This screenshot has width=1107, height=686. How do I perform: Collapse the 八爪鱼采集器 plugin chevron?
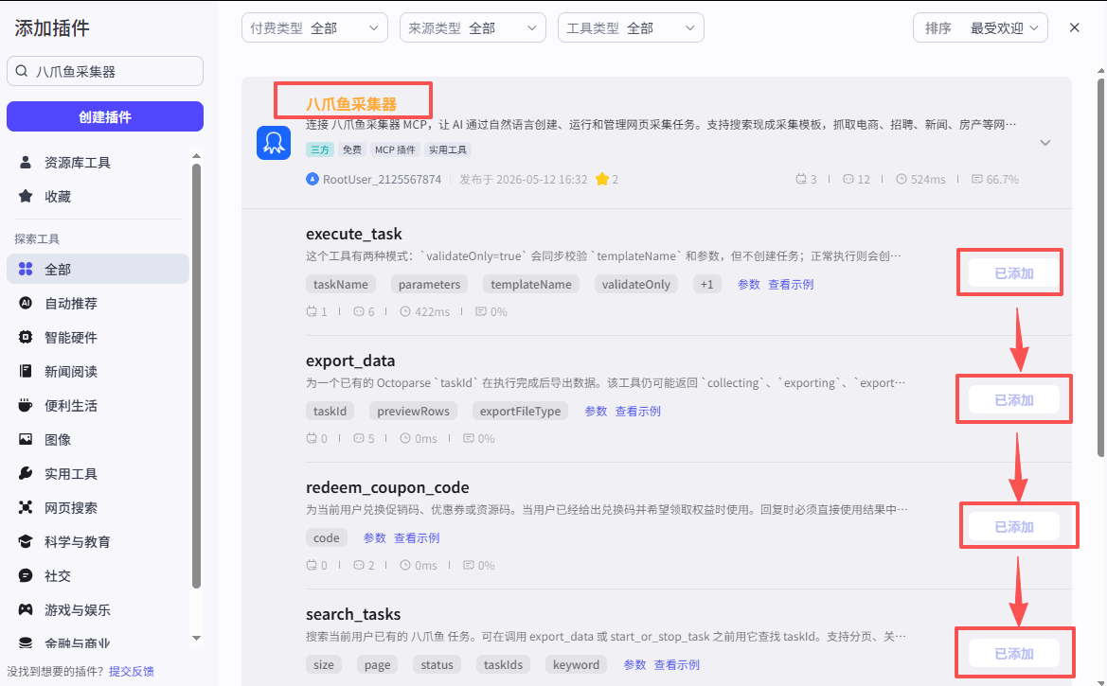click(1045, 143)
